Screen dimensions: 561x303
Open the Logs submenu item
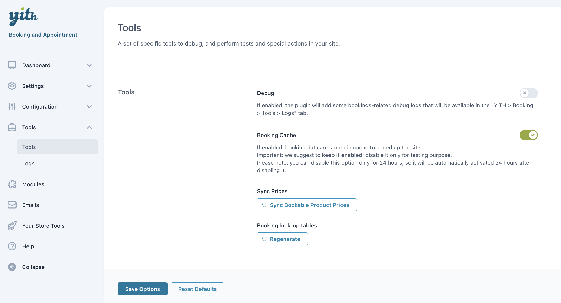click(x=28, y=163)
